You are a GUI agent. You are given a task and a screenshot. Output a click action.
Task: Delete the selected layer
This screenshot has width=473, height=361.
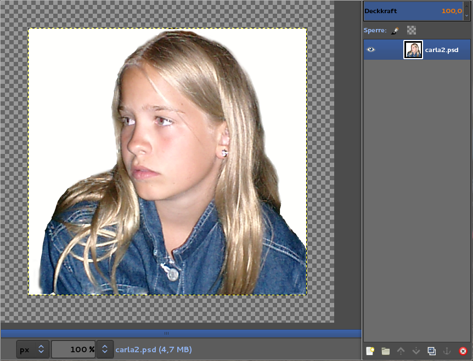click(463, 351)
